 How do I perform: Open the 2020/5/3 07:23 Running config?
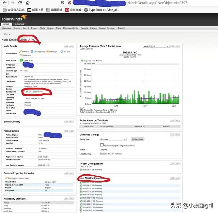[x=92, y=189]
